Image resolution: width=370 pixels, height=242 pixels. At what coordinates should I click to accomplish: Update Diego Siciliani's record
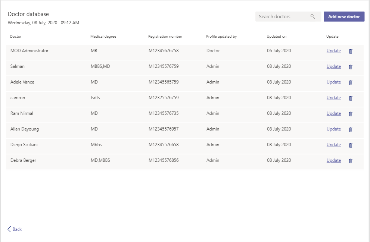[x=334, y=145]
